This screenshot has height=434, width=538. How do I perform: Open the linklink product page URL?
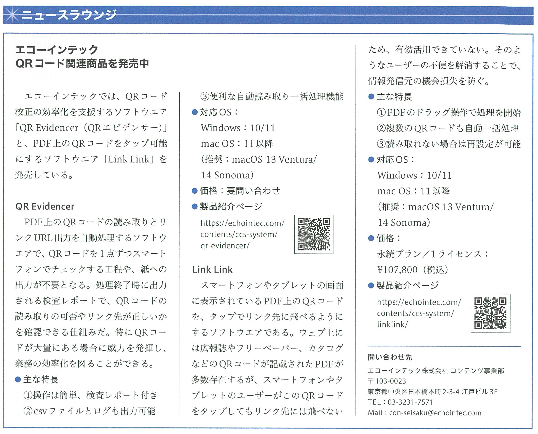pos(419,313)
